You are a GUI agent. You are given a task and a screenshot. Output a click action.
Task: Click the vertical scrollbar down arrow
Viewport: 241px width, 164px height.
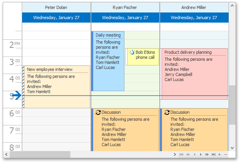click(x=232, y=148)
